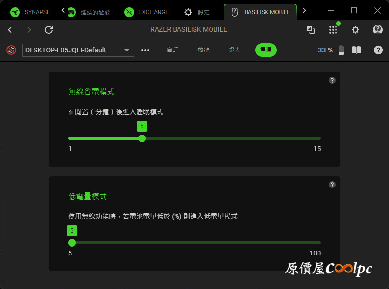Image resolution: width=389 pixels, height=289 pixels.
Task: Click the mouse icon in Basilisk tab
Action: coord(235,12)
